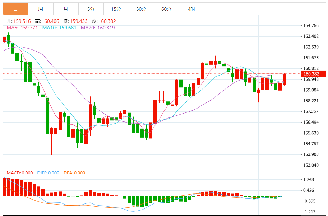The height and width of the screenshot is (216, 328).
Task: Click the MA20: 160.319 label
Action: click(98, 28)
